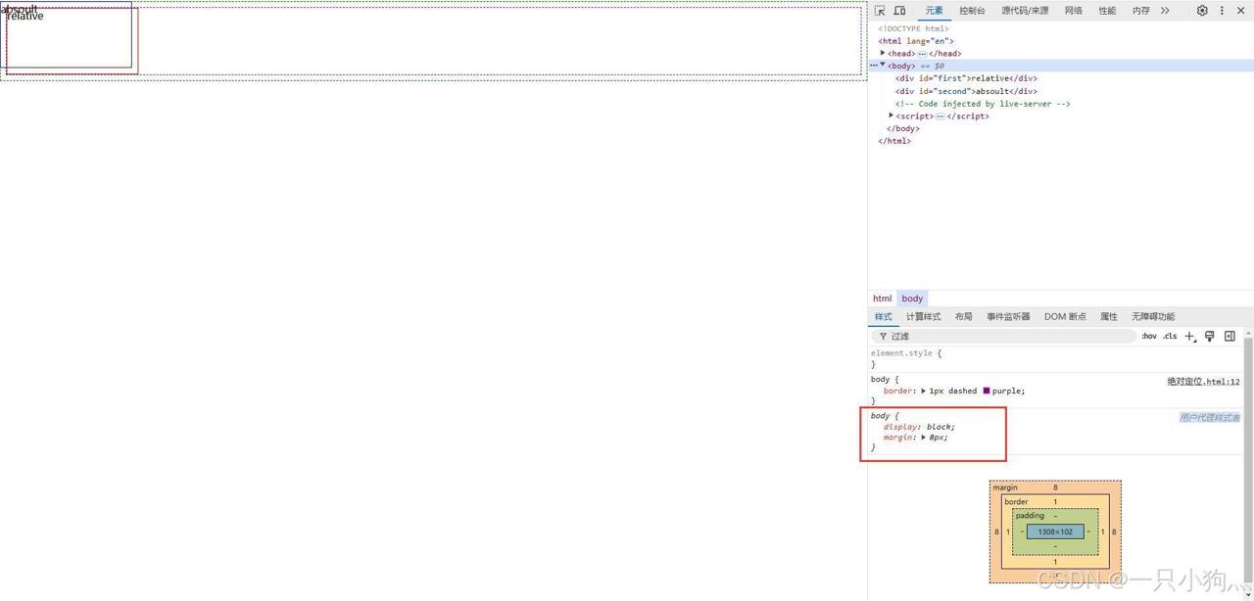Select the 事件监听器 tab

1008,316
